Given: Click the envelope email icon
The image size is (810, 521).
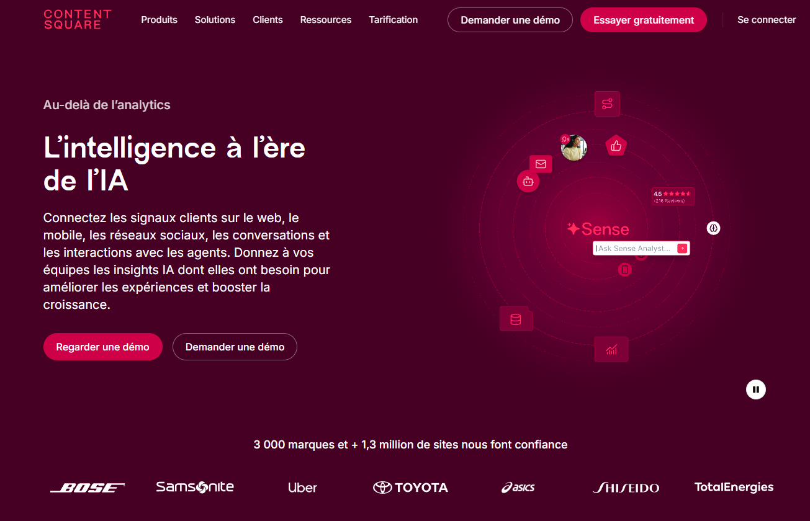Looking at the screenshot, I should (541, 164).
